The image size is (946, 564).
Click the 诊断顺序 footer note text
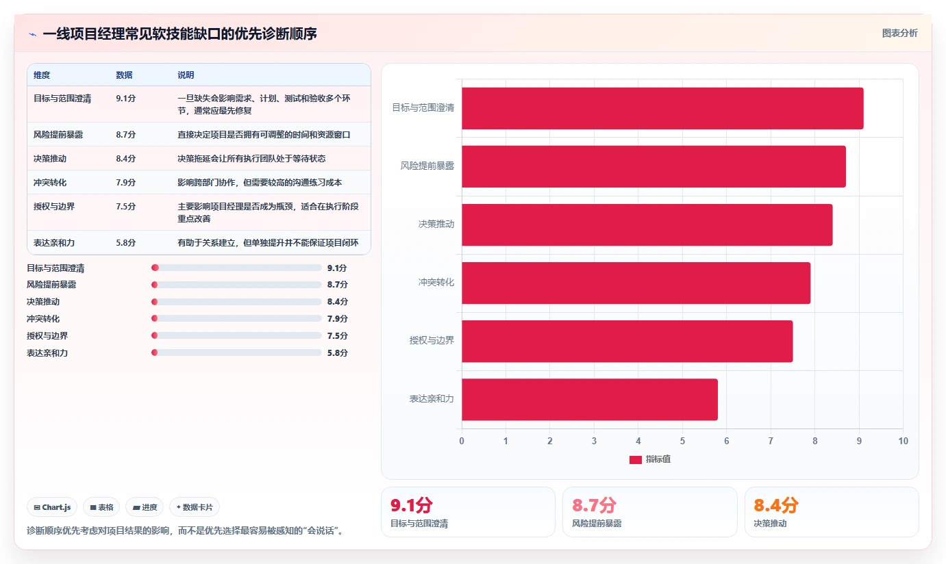(184, 531)
